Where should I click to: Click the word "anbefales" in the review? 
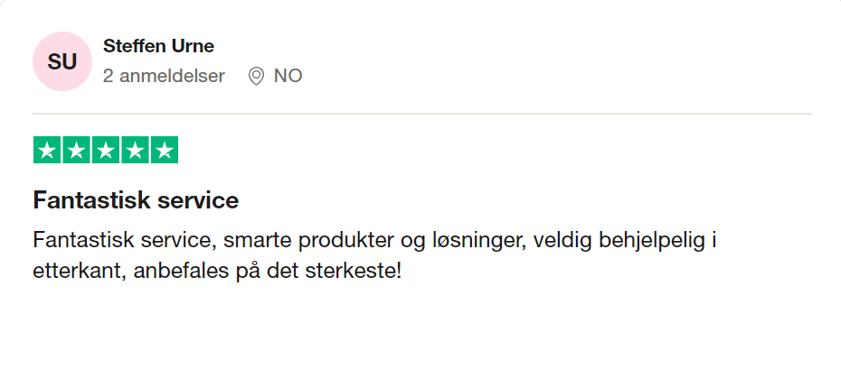tap(177, 270)
